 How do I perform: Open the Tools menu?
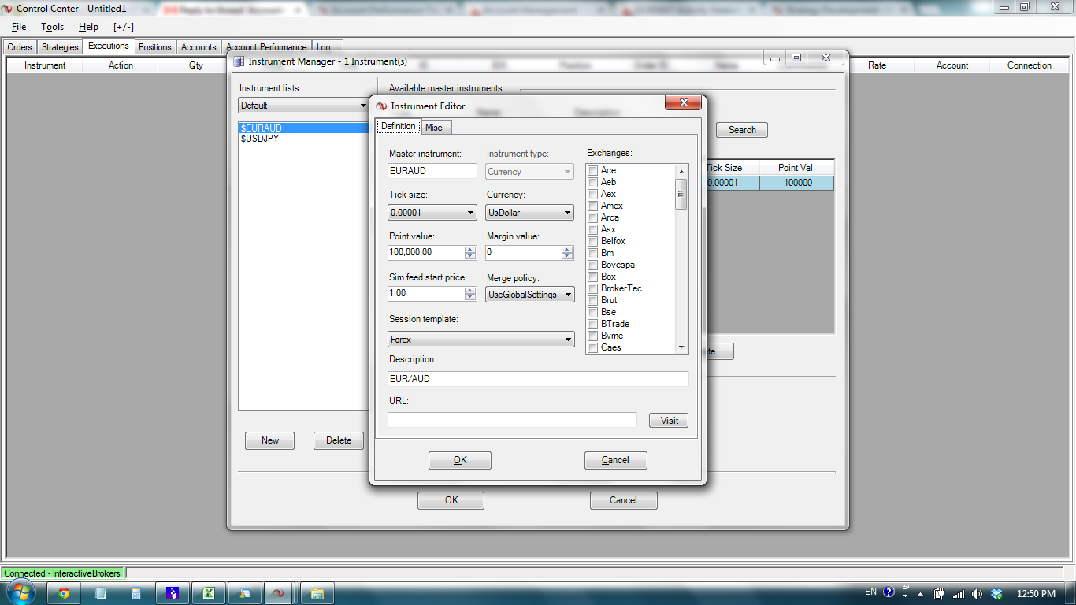(x=53, y=27)
